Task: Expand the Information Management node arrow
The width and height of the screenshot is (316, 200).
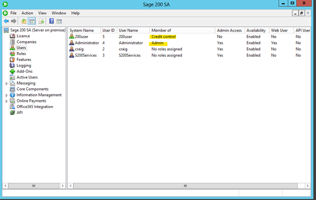Action: tap(6, 95)
